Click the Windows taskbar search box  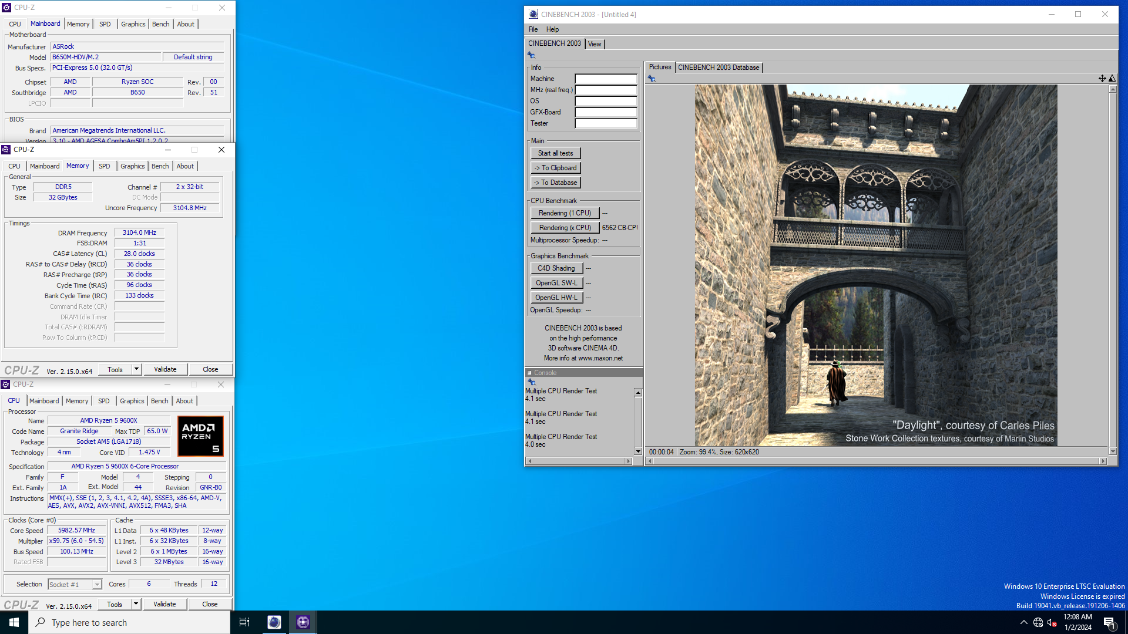129,622
